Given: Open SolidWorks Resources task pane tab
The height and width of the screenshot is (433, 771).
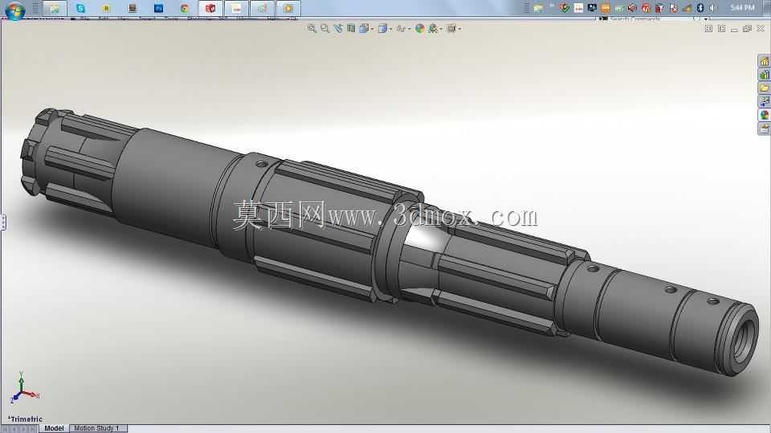Looking at the screenshot, I should click(x=764, y=62).
